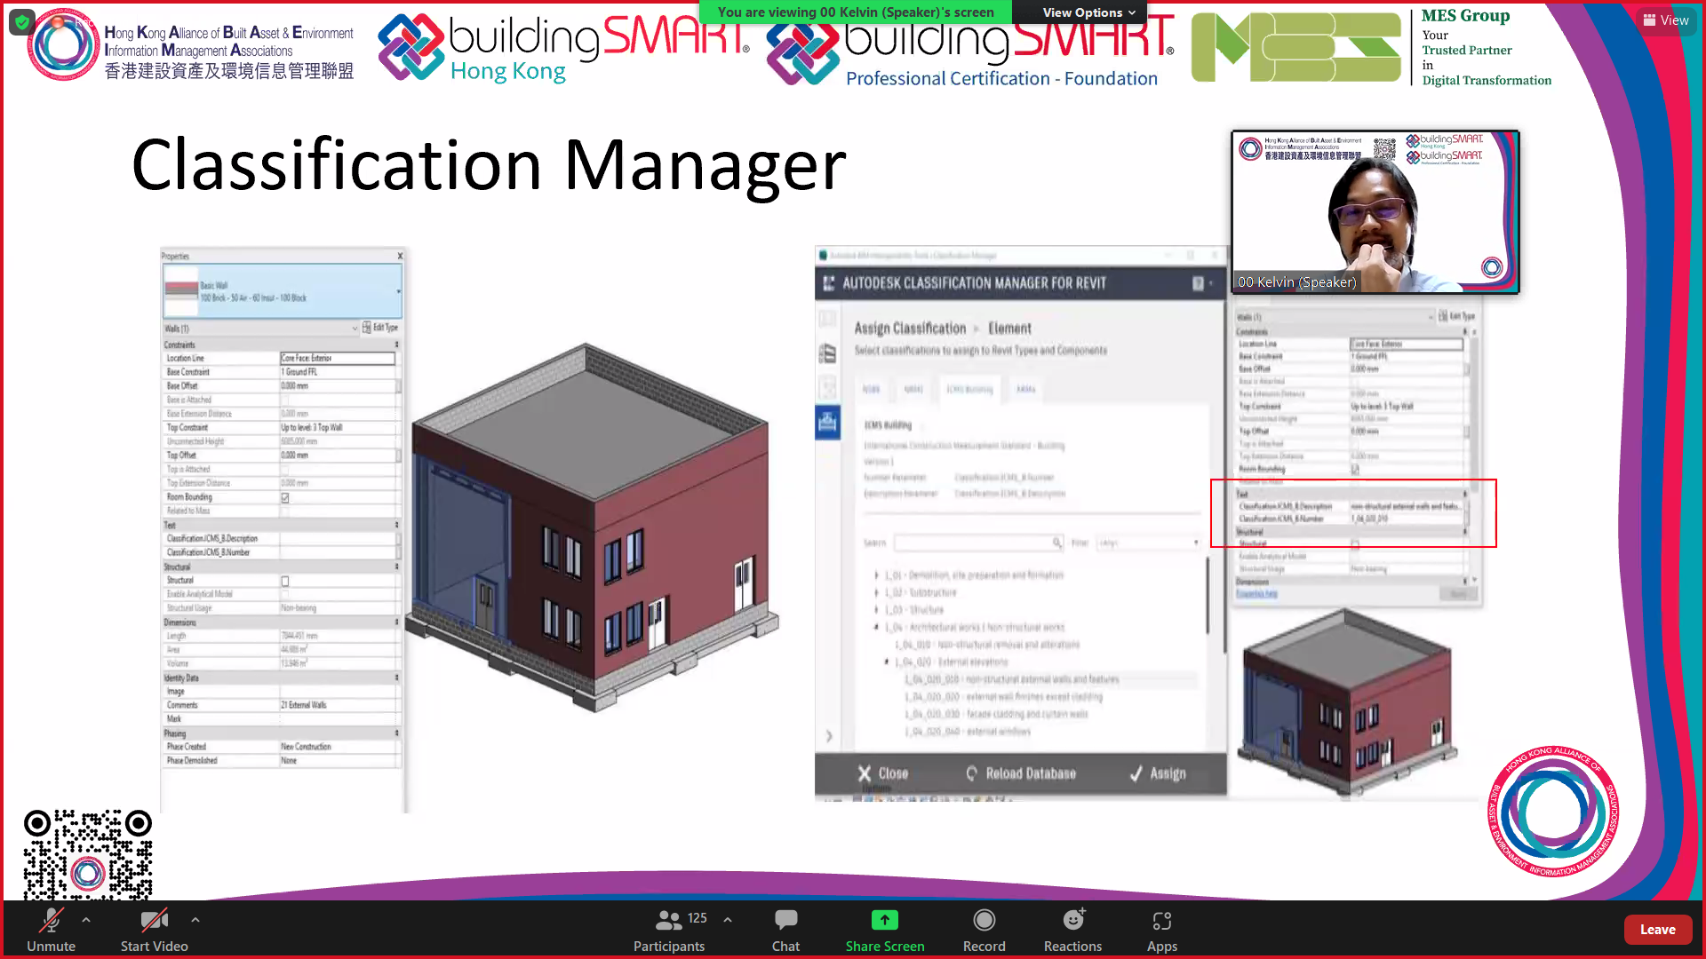Select 1_04_020_030 facade cladding and curtain walls
The image size is (1706, 959).
coord(996,714)
